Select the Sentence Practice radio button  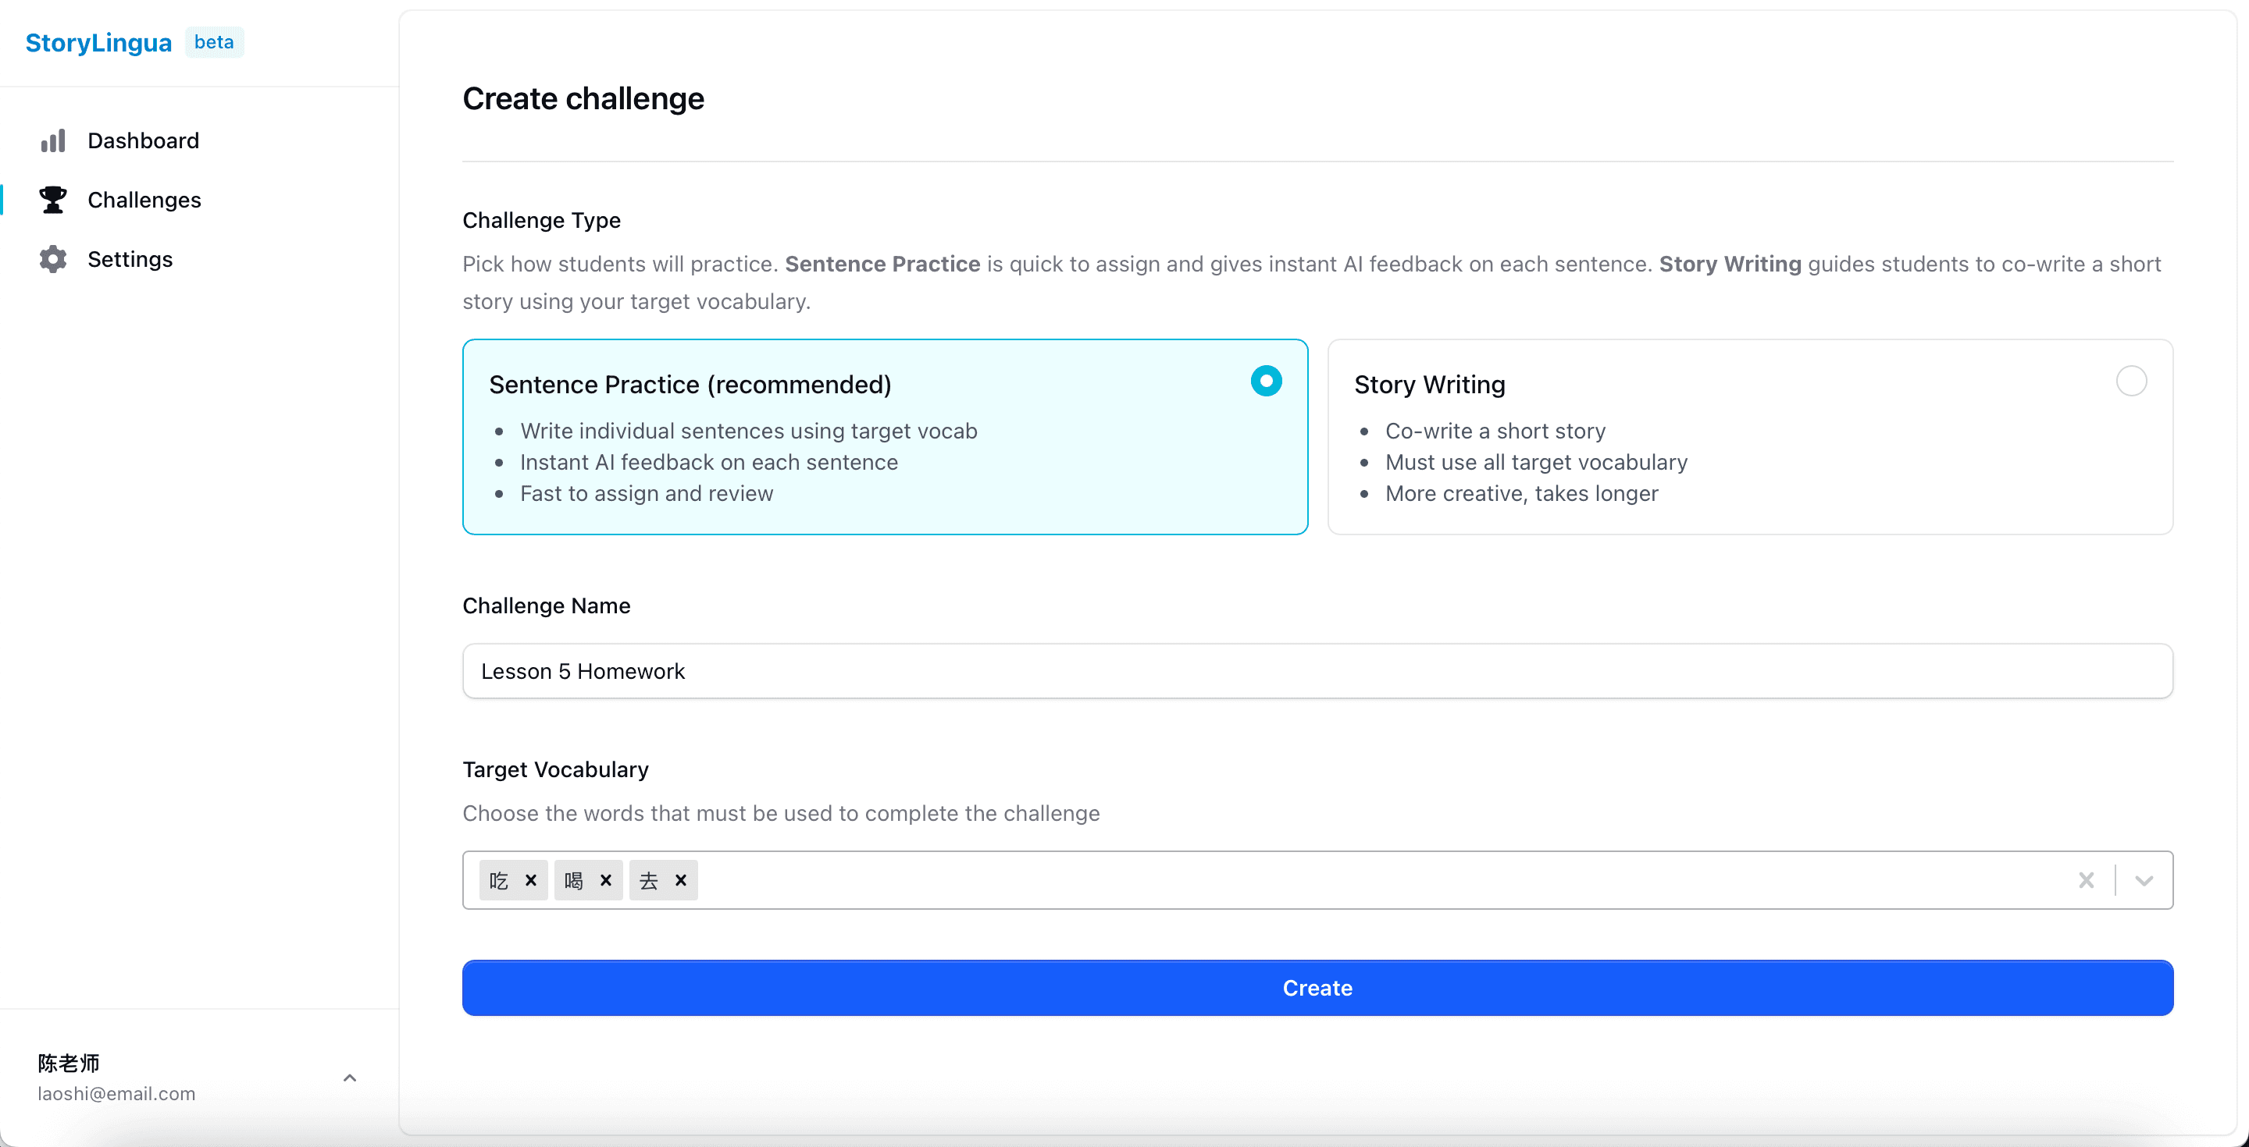pyautogui.click(x=1266, y=382)
